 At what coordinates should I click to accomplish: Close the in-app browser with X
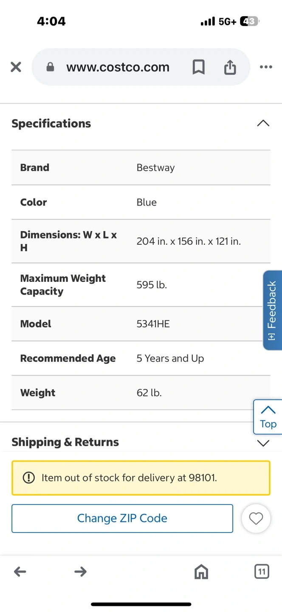click(x=16, y=67)
